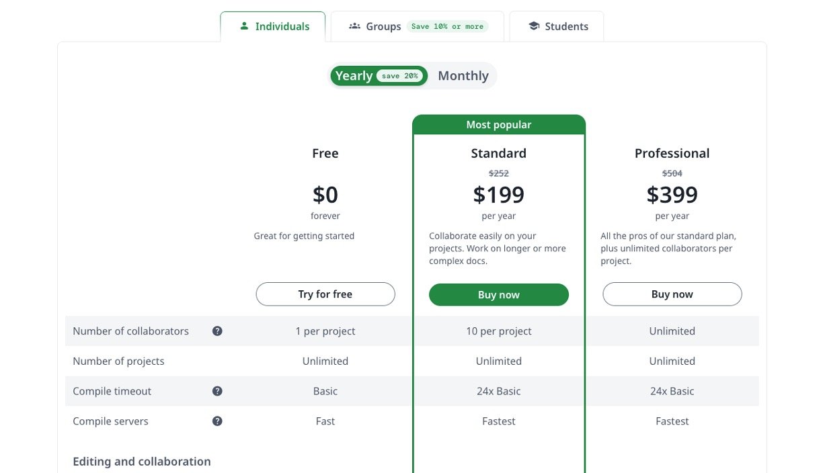The image size is (823, 473).
Task: Open the Students tab
Action: pyautogui.click(x=566, y=27)
